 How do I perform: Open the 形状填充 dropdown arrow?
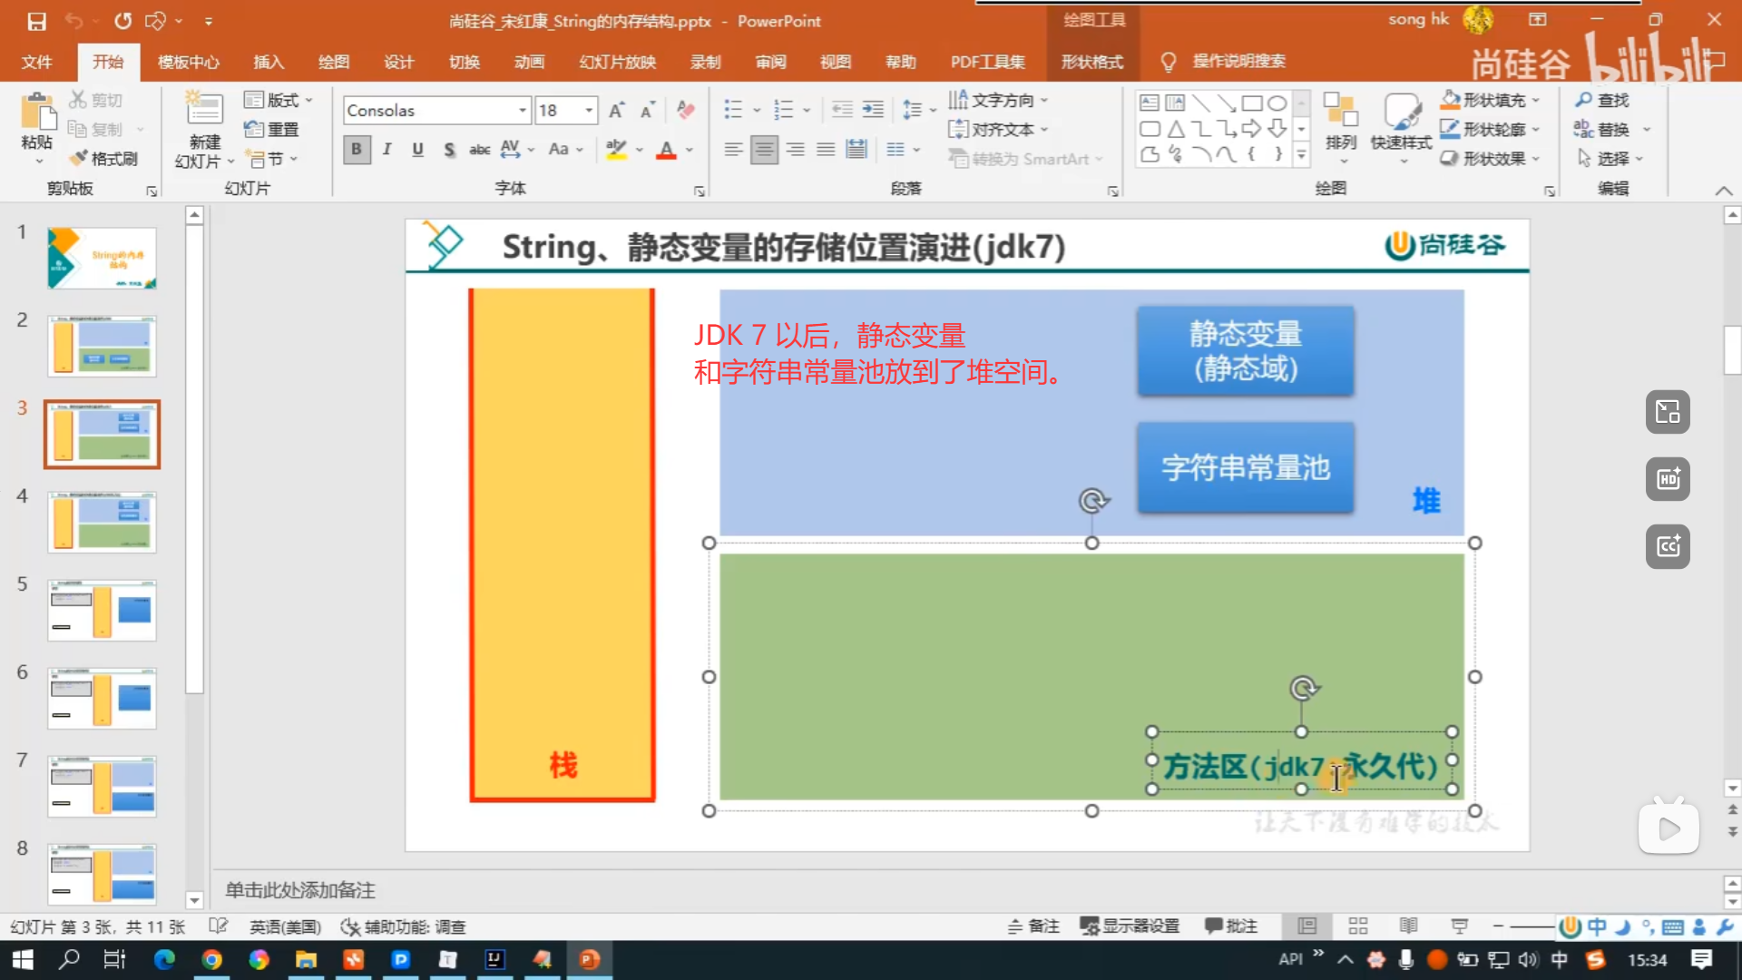pyautogui.click(x=1536, y=100)
